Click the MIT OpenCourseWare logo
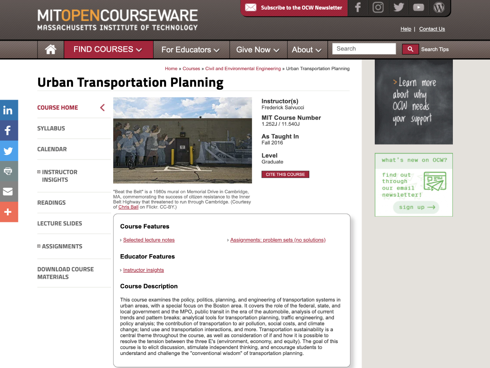This screenshot has height=368, width=490. click(x=118, y=20)
